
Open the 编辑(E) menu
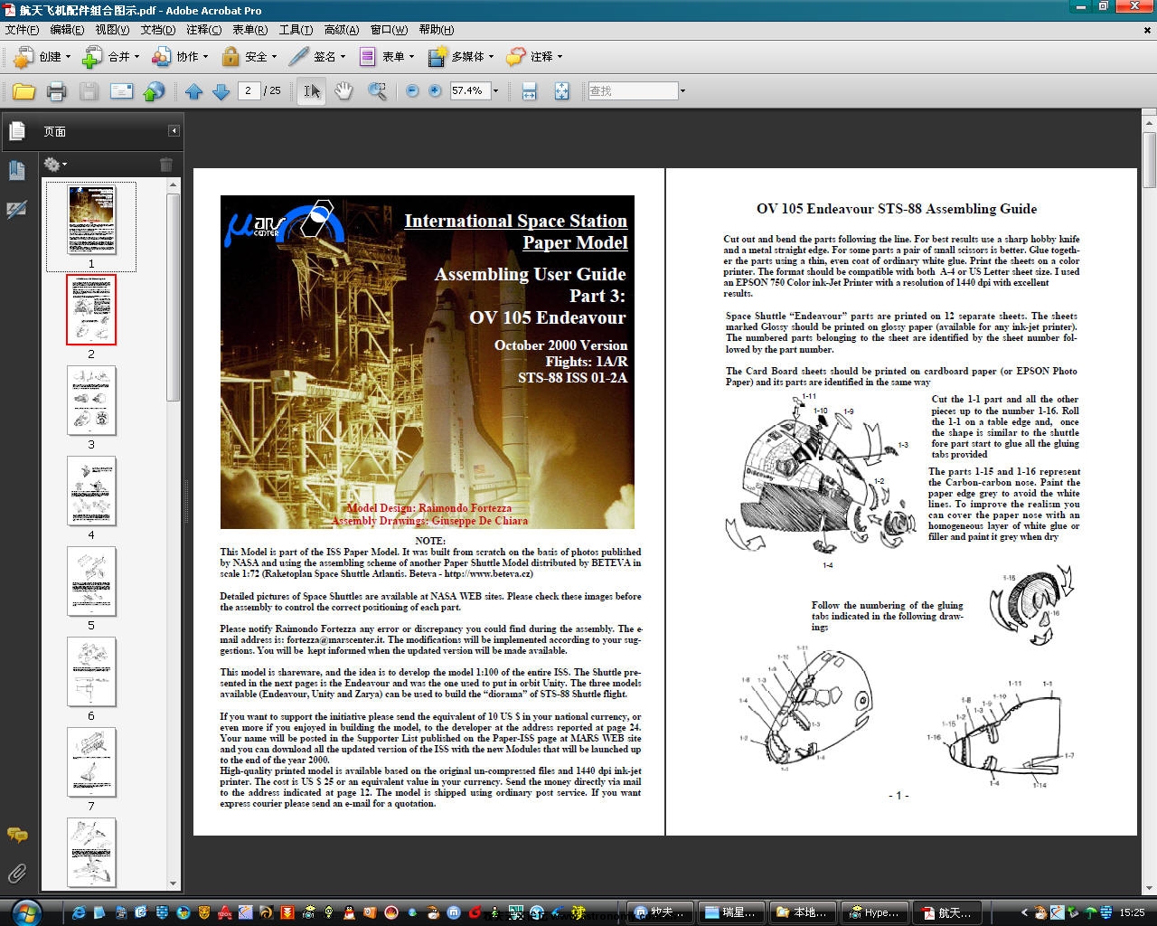[x=67, y=30]
